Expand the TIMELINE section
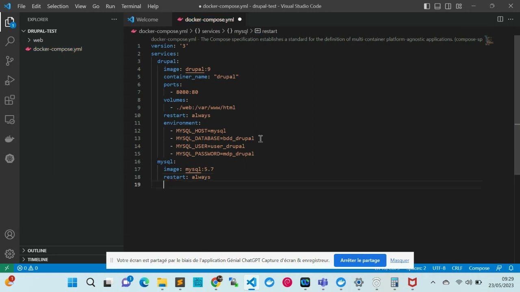This screenshot has height=292, width=520. pos(71,260)
